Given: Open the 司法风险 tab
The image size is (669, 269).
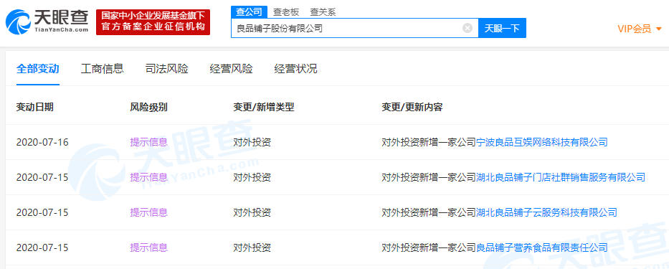Looking at the screenshot, I should click(167, 69).
